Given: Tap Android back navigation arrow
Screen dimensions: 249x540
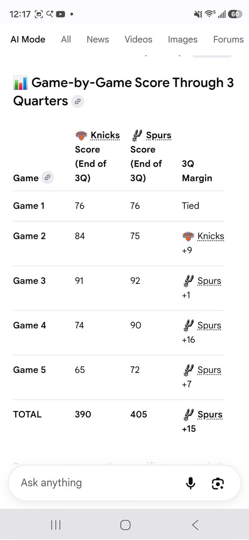Looking at the screenshot, I should point(195,525).
